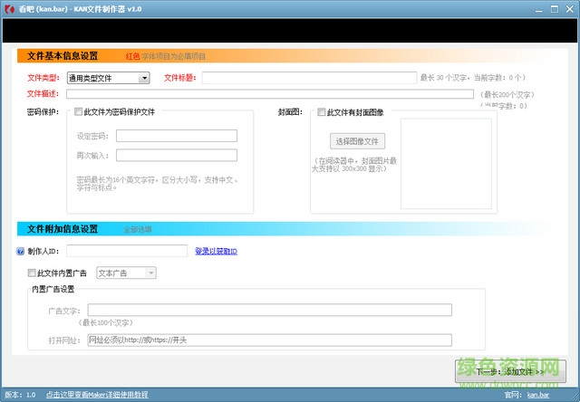The height and width of the screenshot is (402, 580).
Task: Click the 封面图 label
Action: click(290, 112)
